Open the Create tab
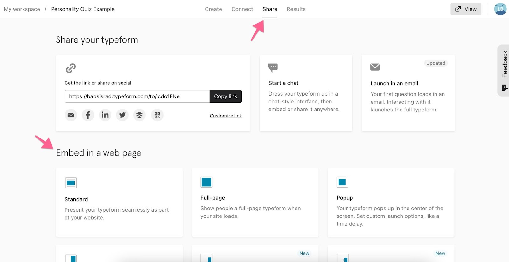Viewport: 509px width, 262px height. coord(213,9)
